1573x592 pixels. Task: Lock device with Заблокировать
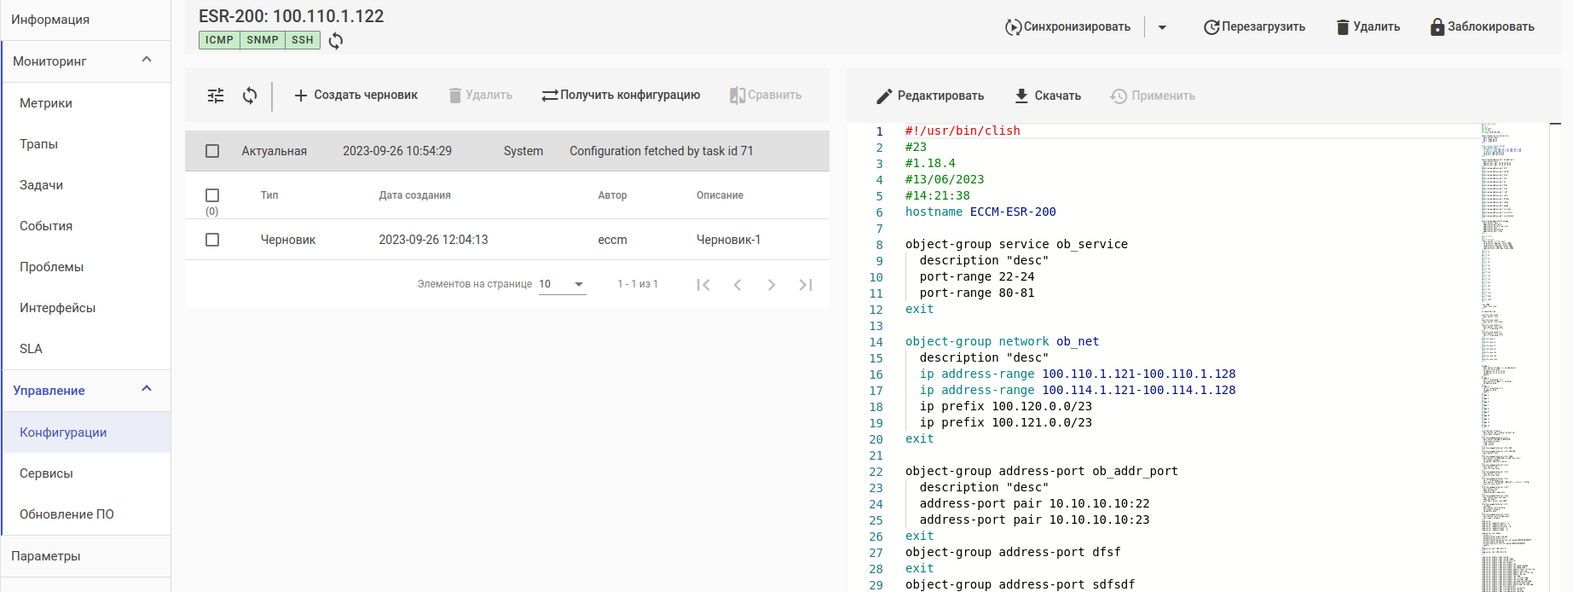1482,27
